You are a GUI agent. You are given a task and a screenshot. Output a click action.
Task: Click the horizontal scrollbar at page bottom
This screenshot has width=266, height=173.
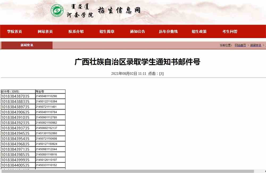pos(127,171)
